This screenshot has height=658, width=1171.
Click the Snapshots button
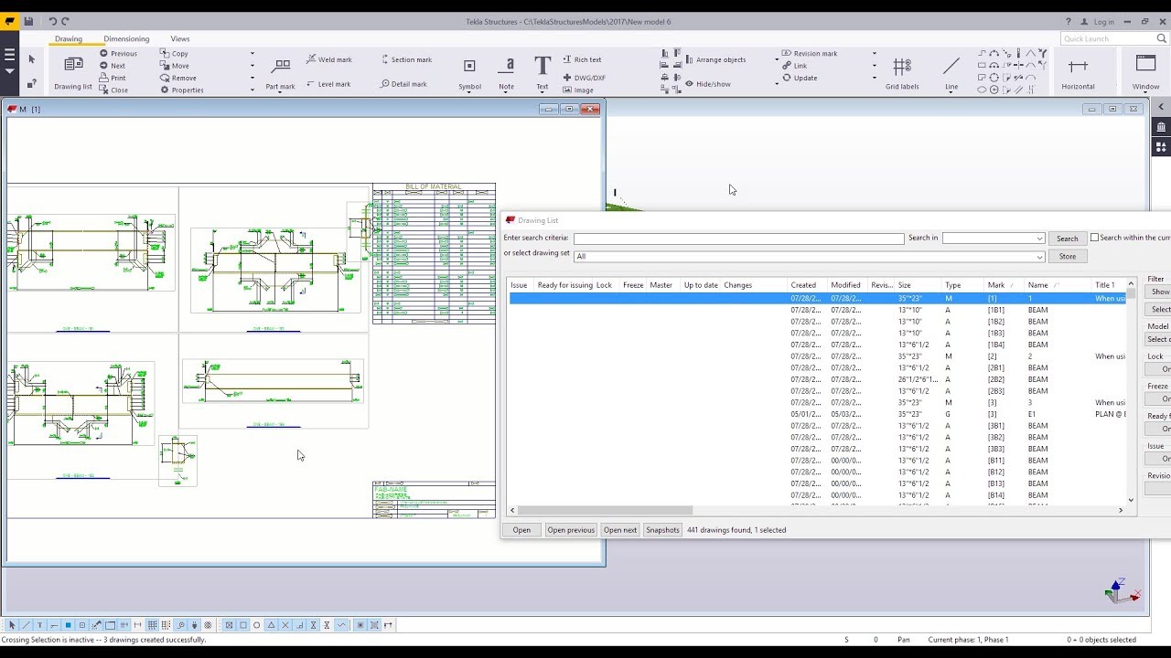[662, 530]
